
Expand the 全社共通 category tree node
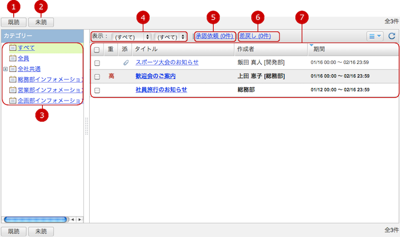pos(5,69)
